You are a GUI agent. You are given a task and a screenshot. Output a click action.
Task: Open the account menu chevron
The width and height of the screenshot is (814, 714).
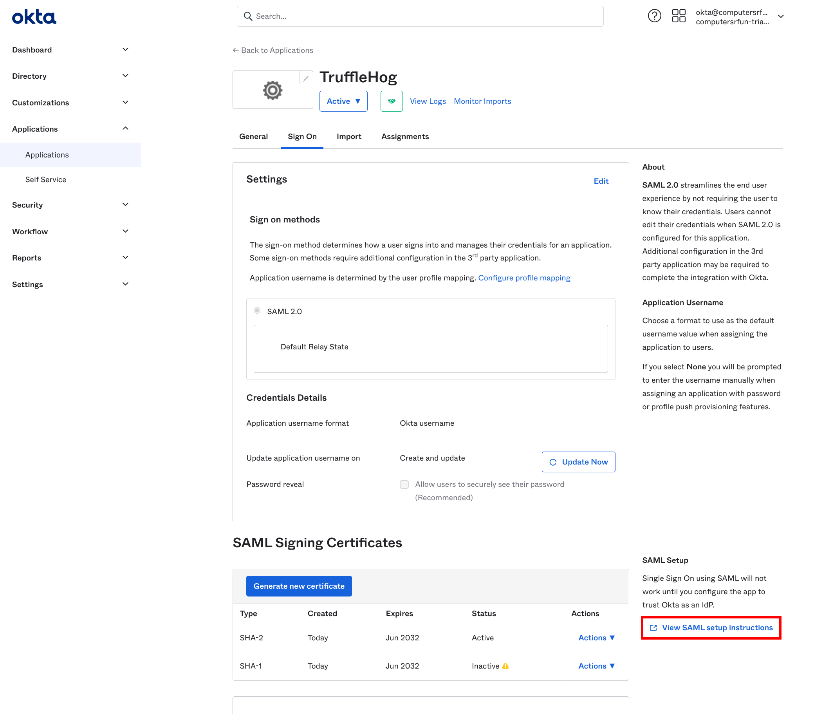point(780,16)
